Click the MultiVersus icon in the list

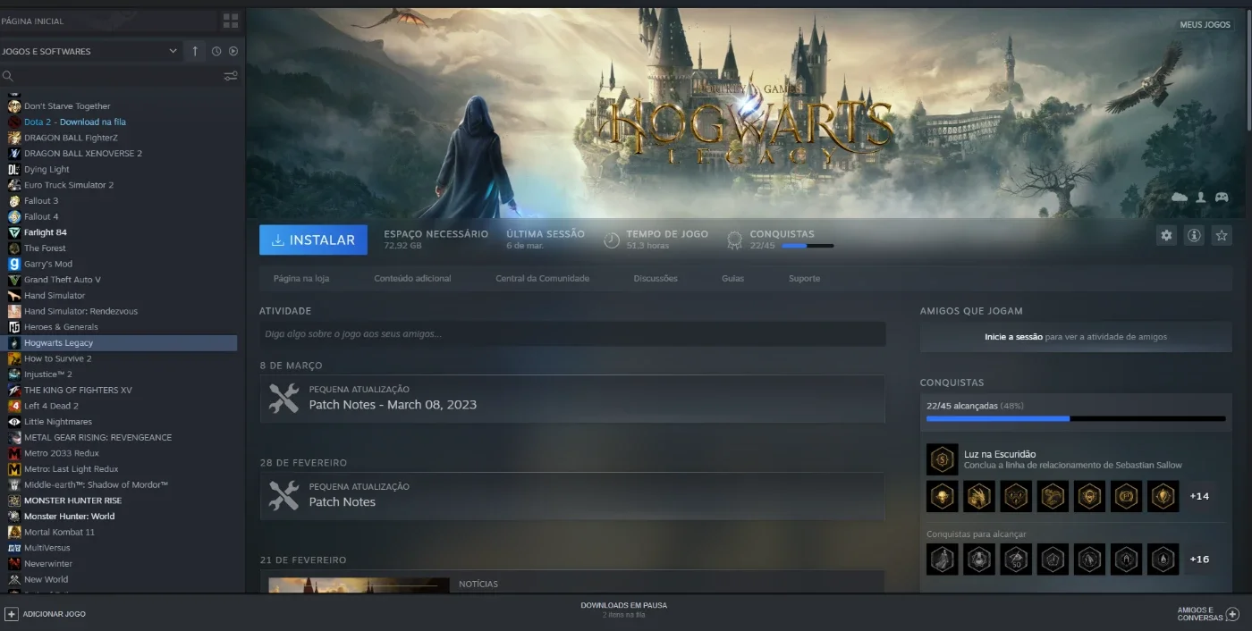14,548
